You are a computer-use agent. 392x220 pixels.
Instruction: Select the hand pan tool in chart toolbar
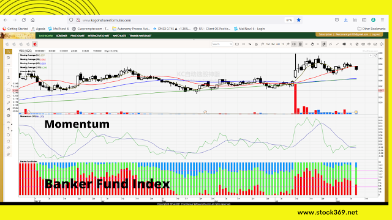312,44
